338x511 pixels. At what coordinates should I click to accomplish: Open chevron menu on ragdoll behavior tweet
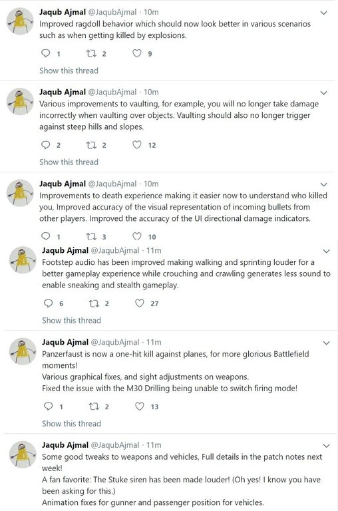point(323,13)
